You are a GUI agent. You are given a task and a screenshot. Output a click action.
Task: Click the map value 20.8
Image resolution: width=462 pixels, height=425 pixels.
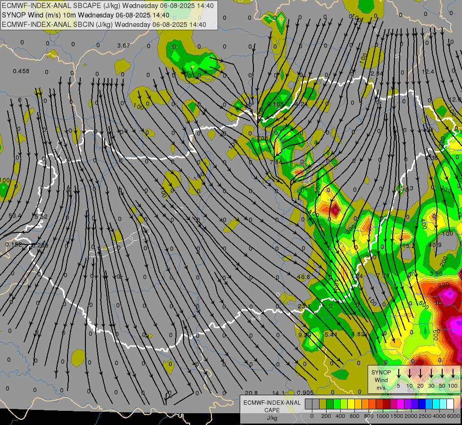251,392
